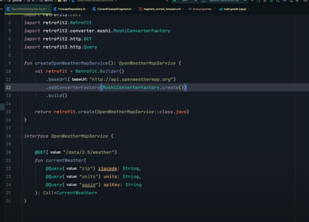Open the fragment_current_forecast.xml tab
This screenshot has width=309, height=222.
pyautogui.click(x=162, y=9)
